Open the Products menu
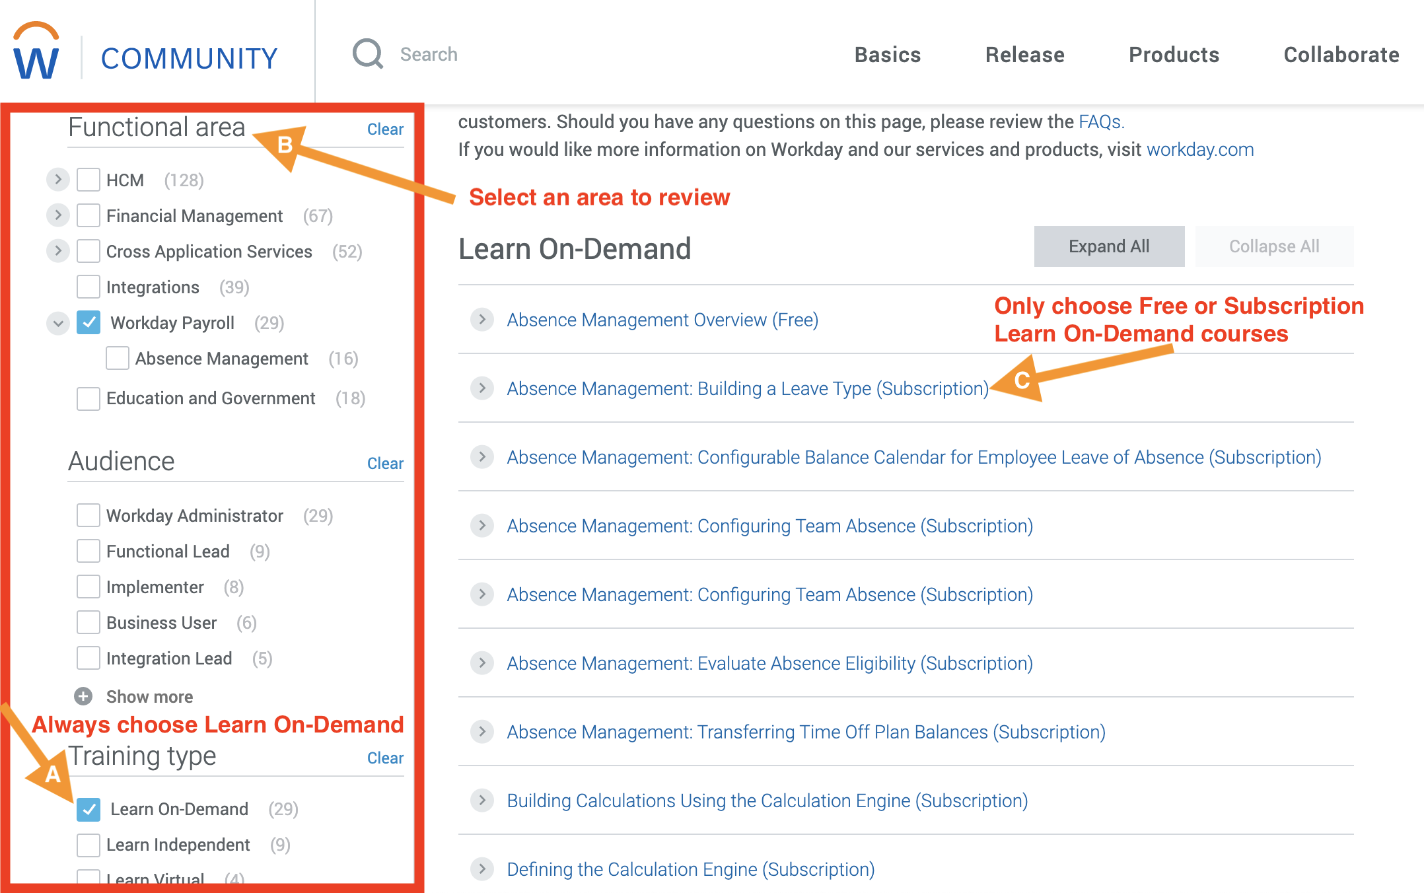This screenshot has width=1424, height=893. pos(1174,54)
